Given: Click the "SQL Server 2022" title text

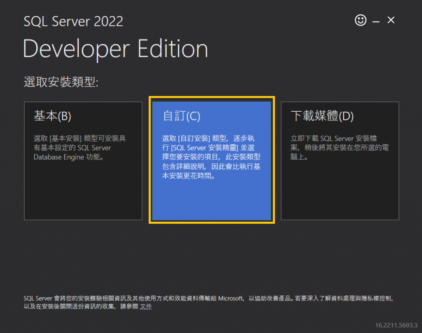Looking at the screenshot, I should click(73, 21).
